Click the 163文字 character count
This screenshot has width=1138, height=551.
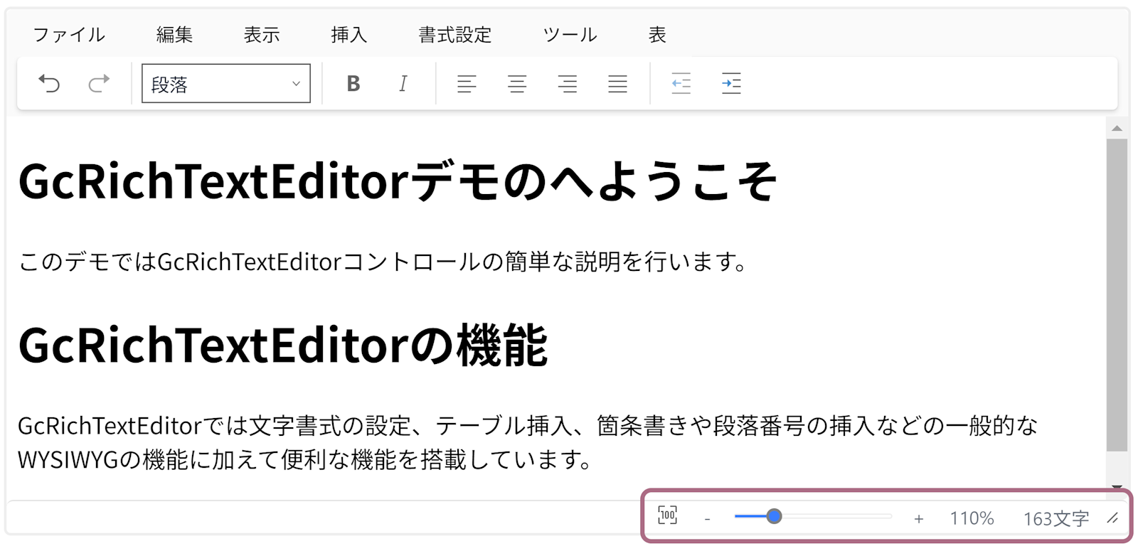pos(1056,518)
